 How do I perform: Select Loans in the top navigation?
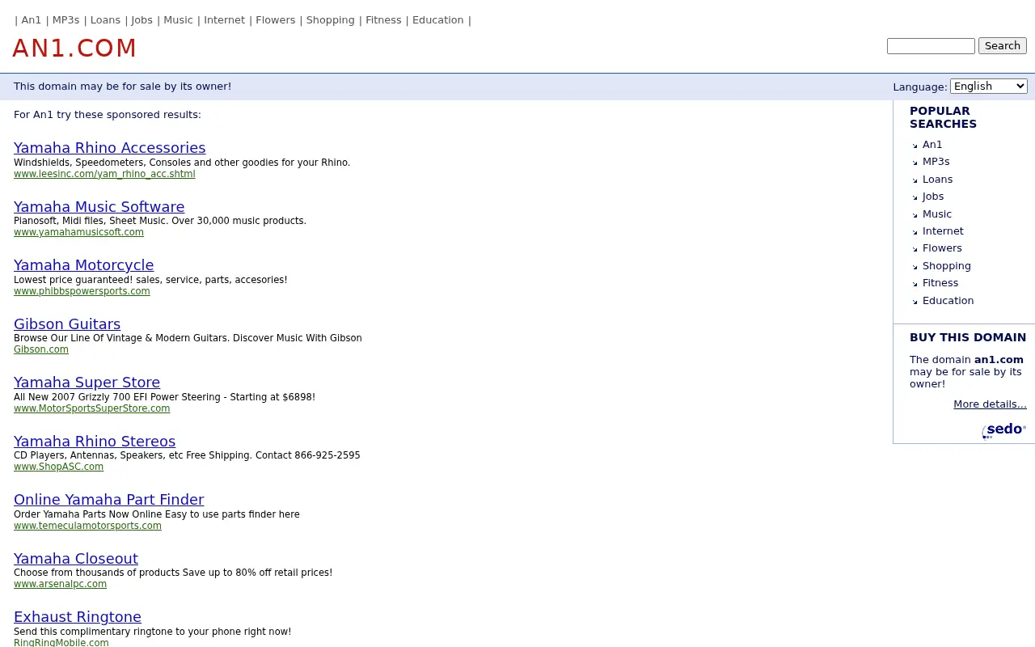105,20
